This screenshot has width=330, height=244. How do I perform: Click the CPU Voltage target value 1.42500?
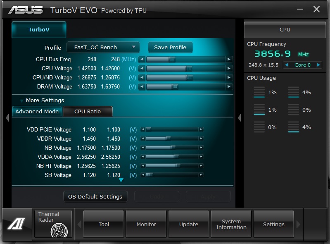coord(110,69)
